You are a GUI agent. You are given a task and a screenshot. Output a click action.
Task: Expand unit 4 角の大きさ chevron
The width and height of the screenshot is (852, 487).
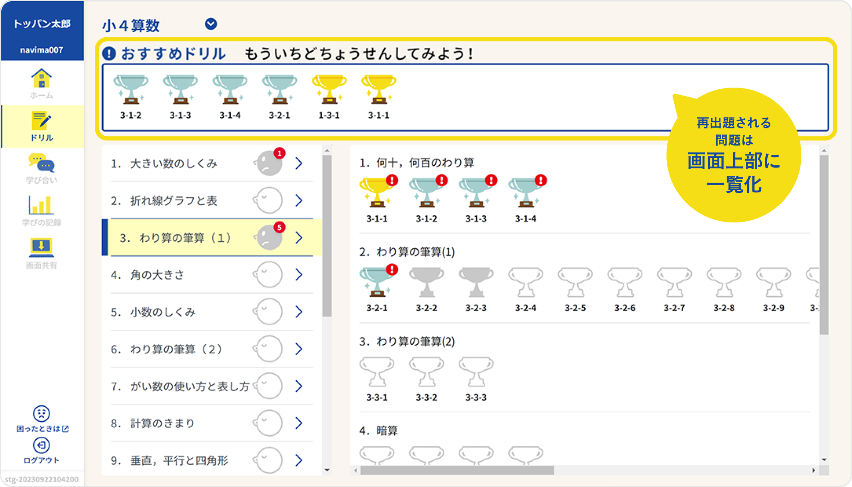click(x=299, y=274)
